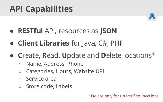The height and width of the screenshot is (102, 163).
Task: Click the Java, C#, PHP text
Action: tap(103, 43)
